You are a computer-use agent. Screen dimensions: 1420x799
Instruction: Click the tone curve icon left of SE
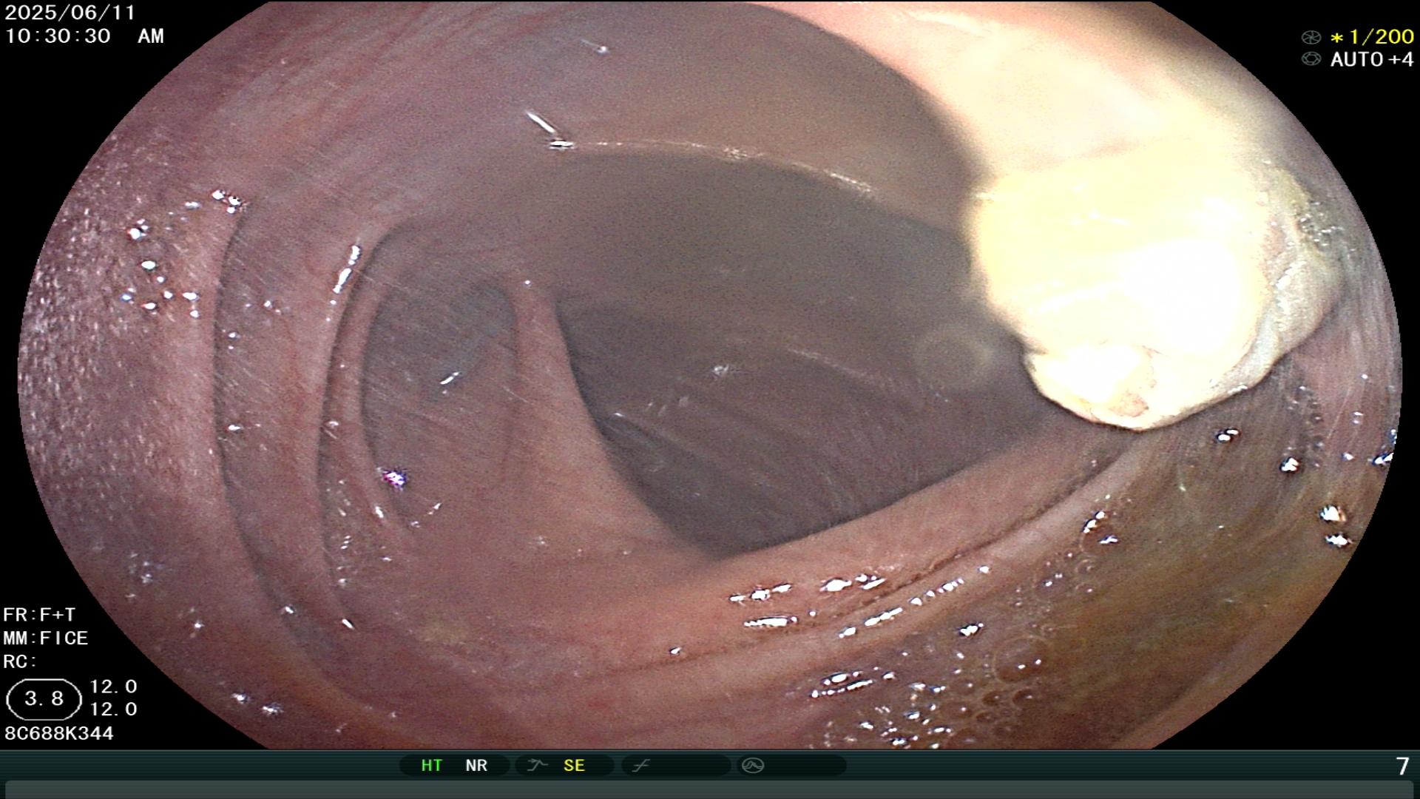click(537, 765)
